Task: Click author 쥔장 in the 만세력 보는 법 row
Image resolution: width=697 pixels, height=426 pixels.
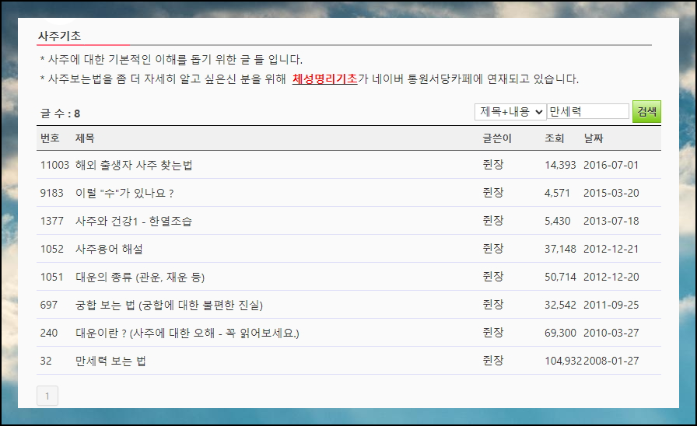Action: tap(493, 360)
